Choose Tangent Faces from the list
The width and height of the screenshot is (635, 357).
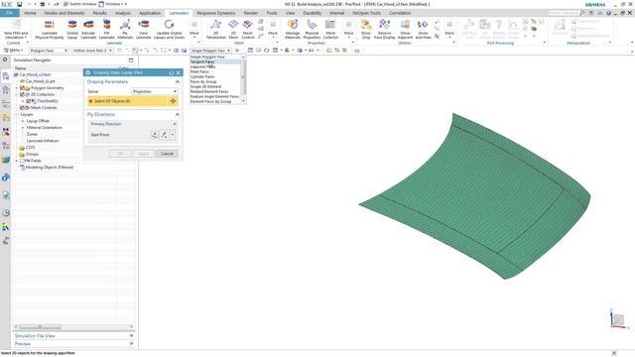click(202, 61)
